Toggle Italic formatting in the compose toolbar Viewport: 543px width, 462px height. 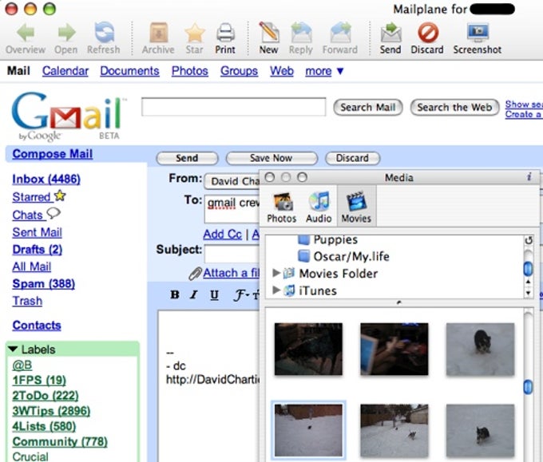pyautogui.click(x=194, y=294)
